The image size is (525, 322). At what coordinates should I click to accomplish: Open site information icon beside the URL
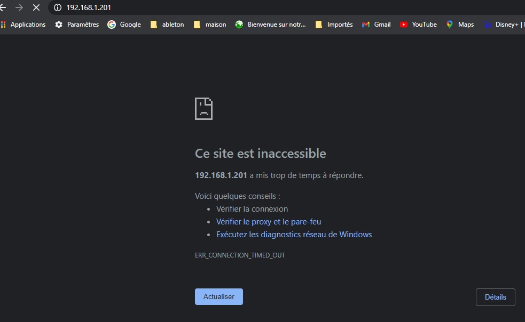pos(58,7)
